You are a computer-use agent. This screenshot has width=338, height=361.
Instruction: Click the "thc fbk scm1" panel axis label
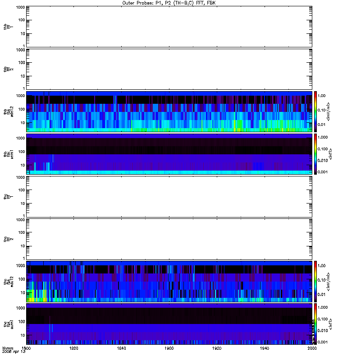8,324
